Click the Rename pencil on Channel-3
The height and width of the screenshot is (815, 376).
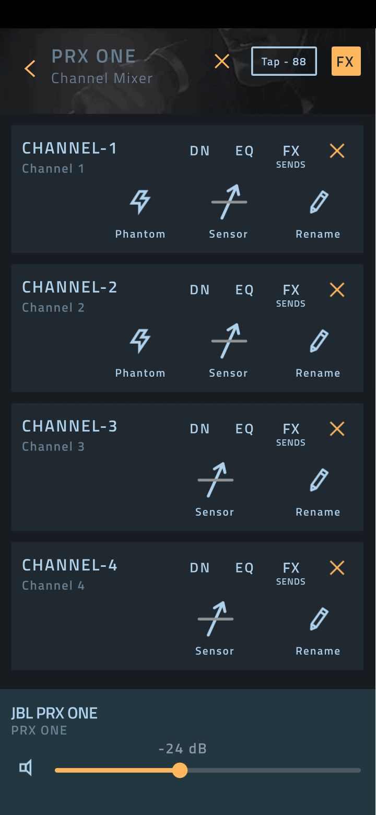[319, 481]
